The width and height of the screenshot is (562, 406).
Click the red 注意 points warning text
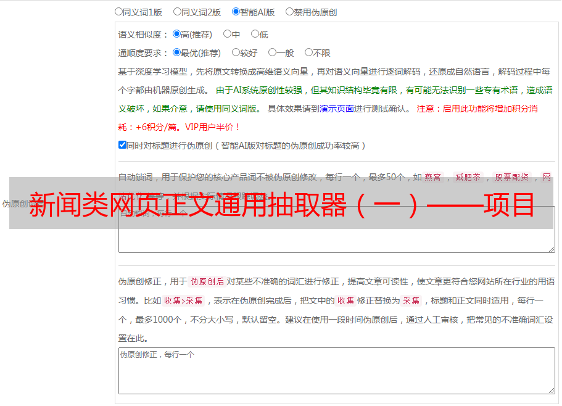328,118
